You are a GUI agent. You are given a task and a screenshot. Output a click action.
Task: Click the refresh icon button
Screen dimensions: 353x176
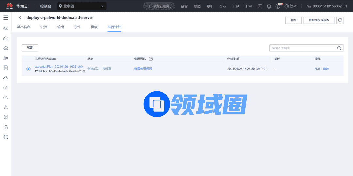pos(340,20)
